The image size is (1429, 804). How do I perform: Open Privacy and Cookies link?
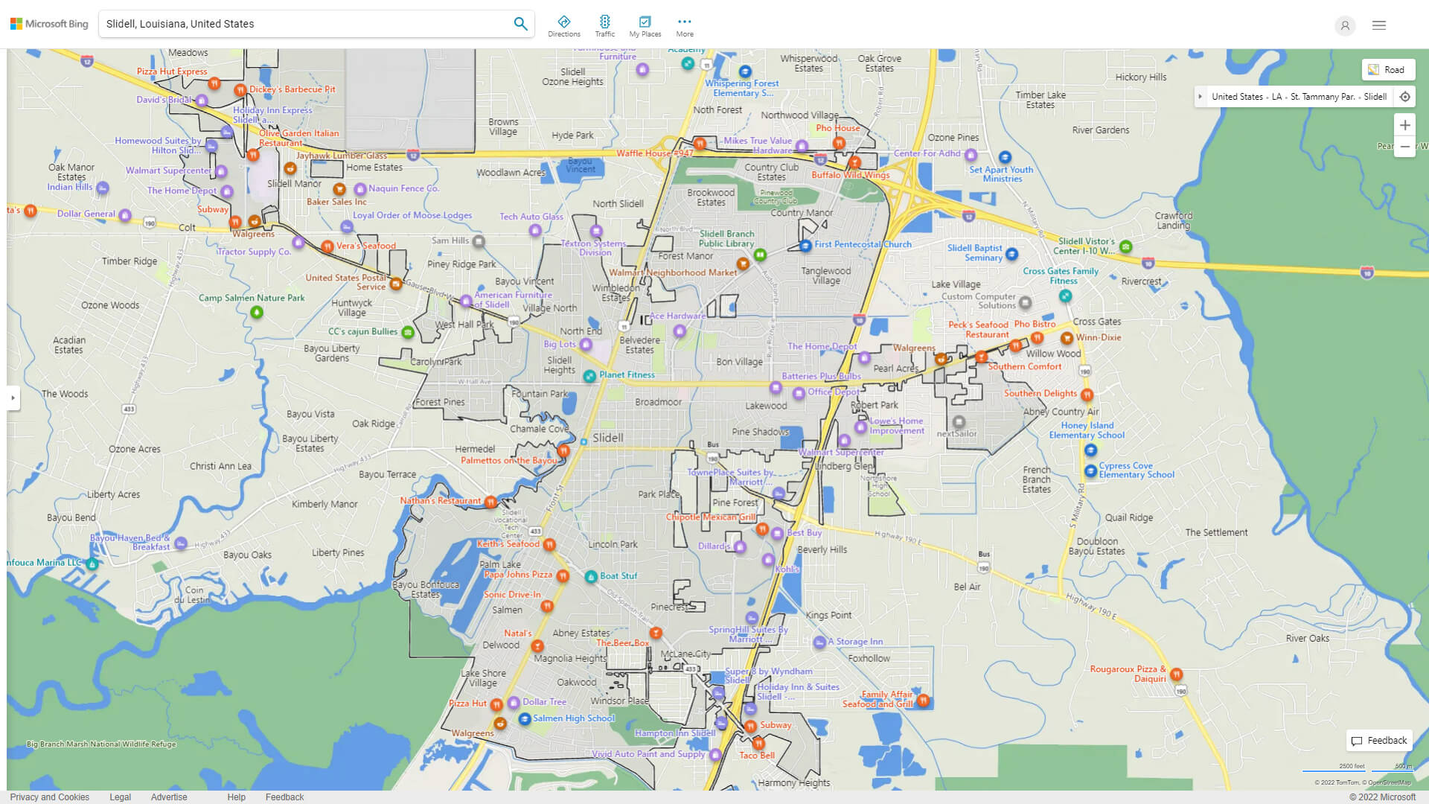point(49,797)
